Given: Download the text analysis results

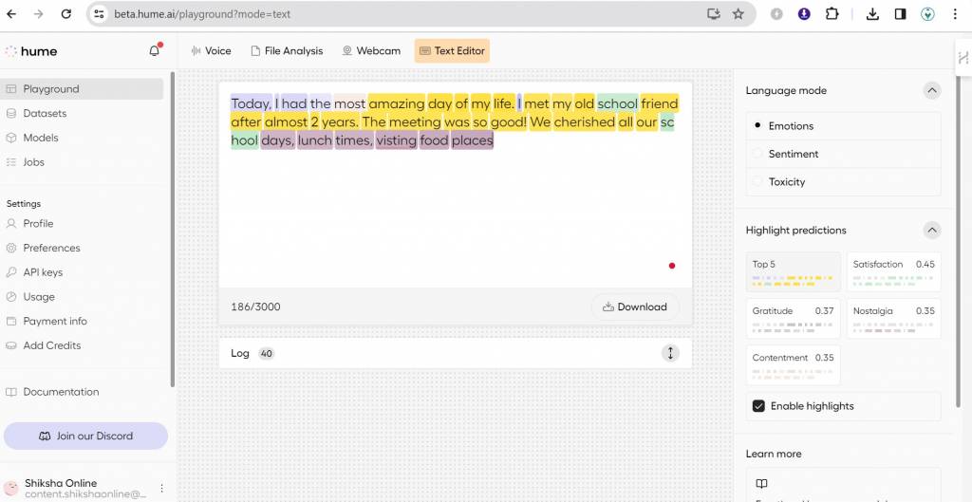Looking at the screenshot, I should 635,307.
